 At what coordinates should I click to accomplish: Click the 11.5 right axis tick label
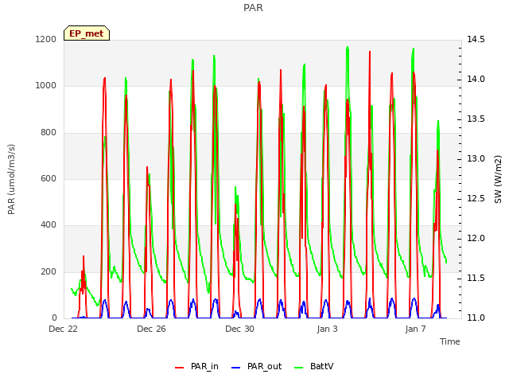(476, 278)
